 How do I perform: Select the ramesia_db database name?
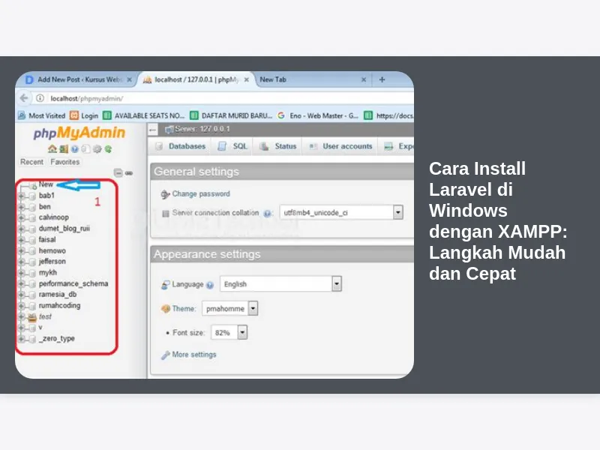[58, 295]
